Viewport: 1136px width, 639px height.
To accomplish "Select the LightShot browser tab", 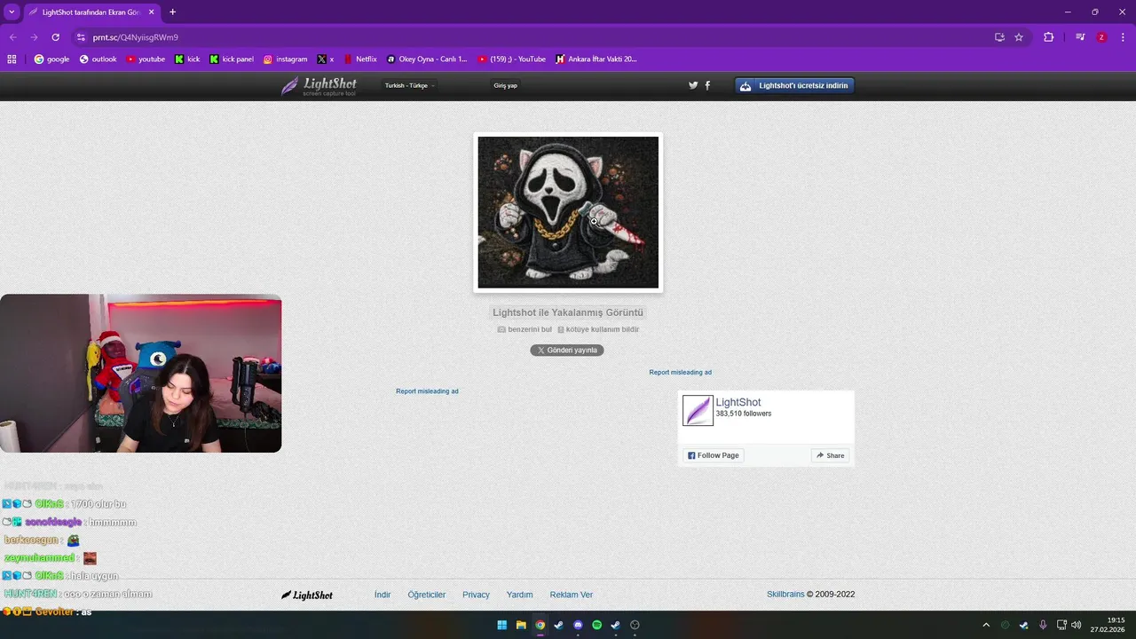I will click(92, 12).
